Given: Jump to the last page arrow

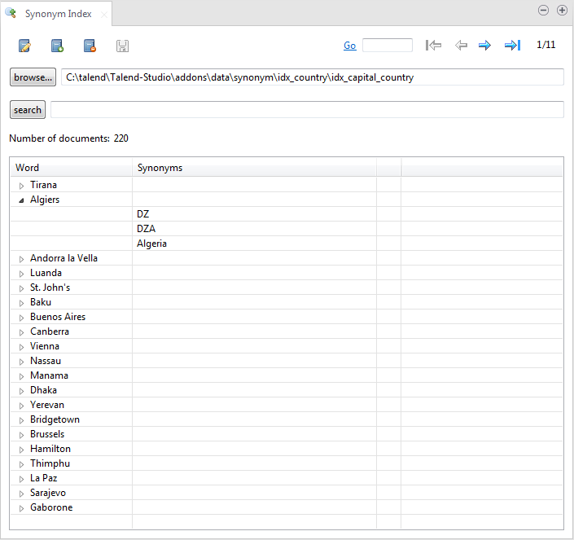Looking at the screenshot, I should [x=512, y=46].
